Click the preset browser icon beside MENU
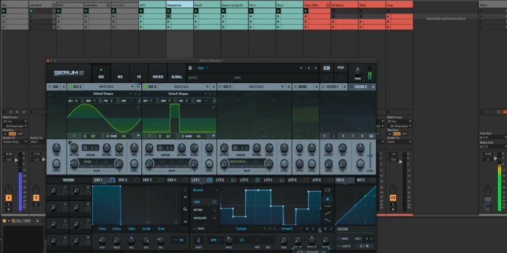 pyautogui.click(x=326, y=68)
